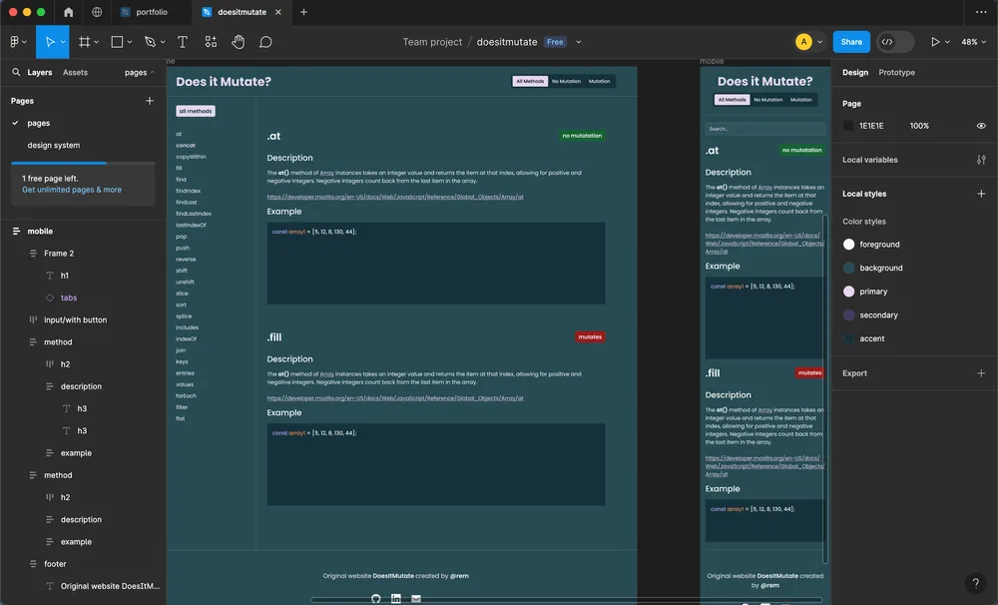Switch to the Prototype tab
Viewport: 998px width, 605px height.
click(896, 73)
